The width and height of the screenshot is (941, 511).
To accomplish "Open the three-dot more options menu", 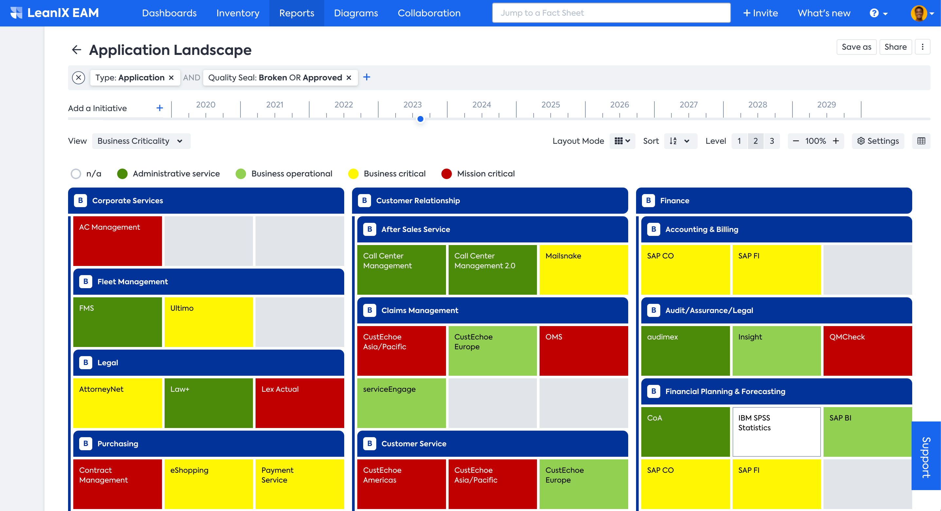I will click(922, 47).
